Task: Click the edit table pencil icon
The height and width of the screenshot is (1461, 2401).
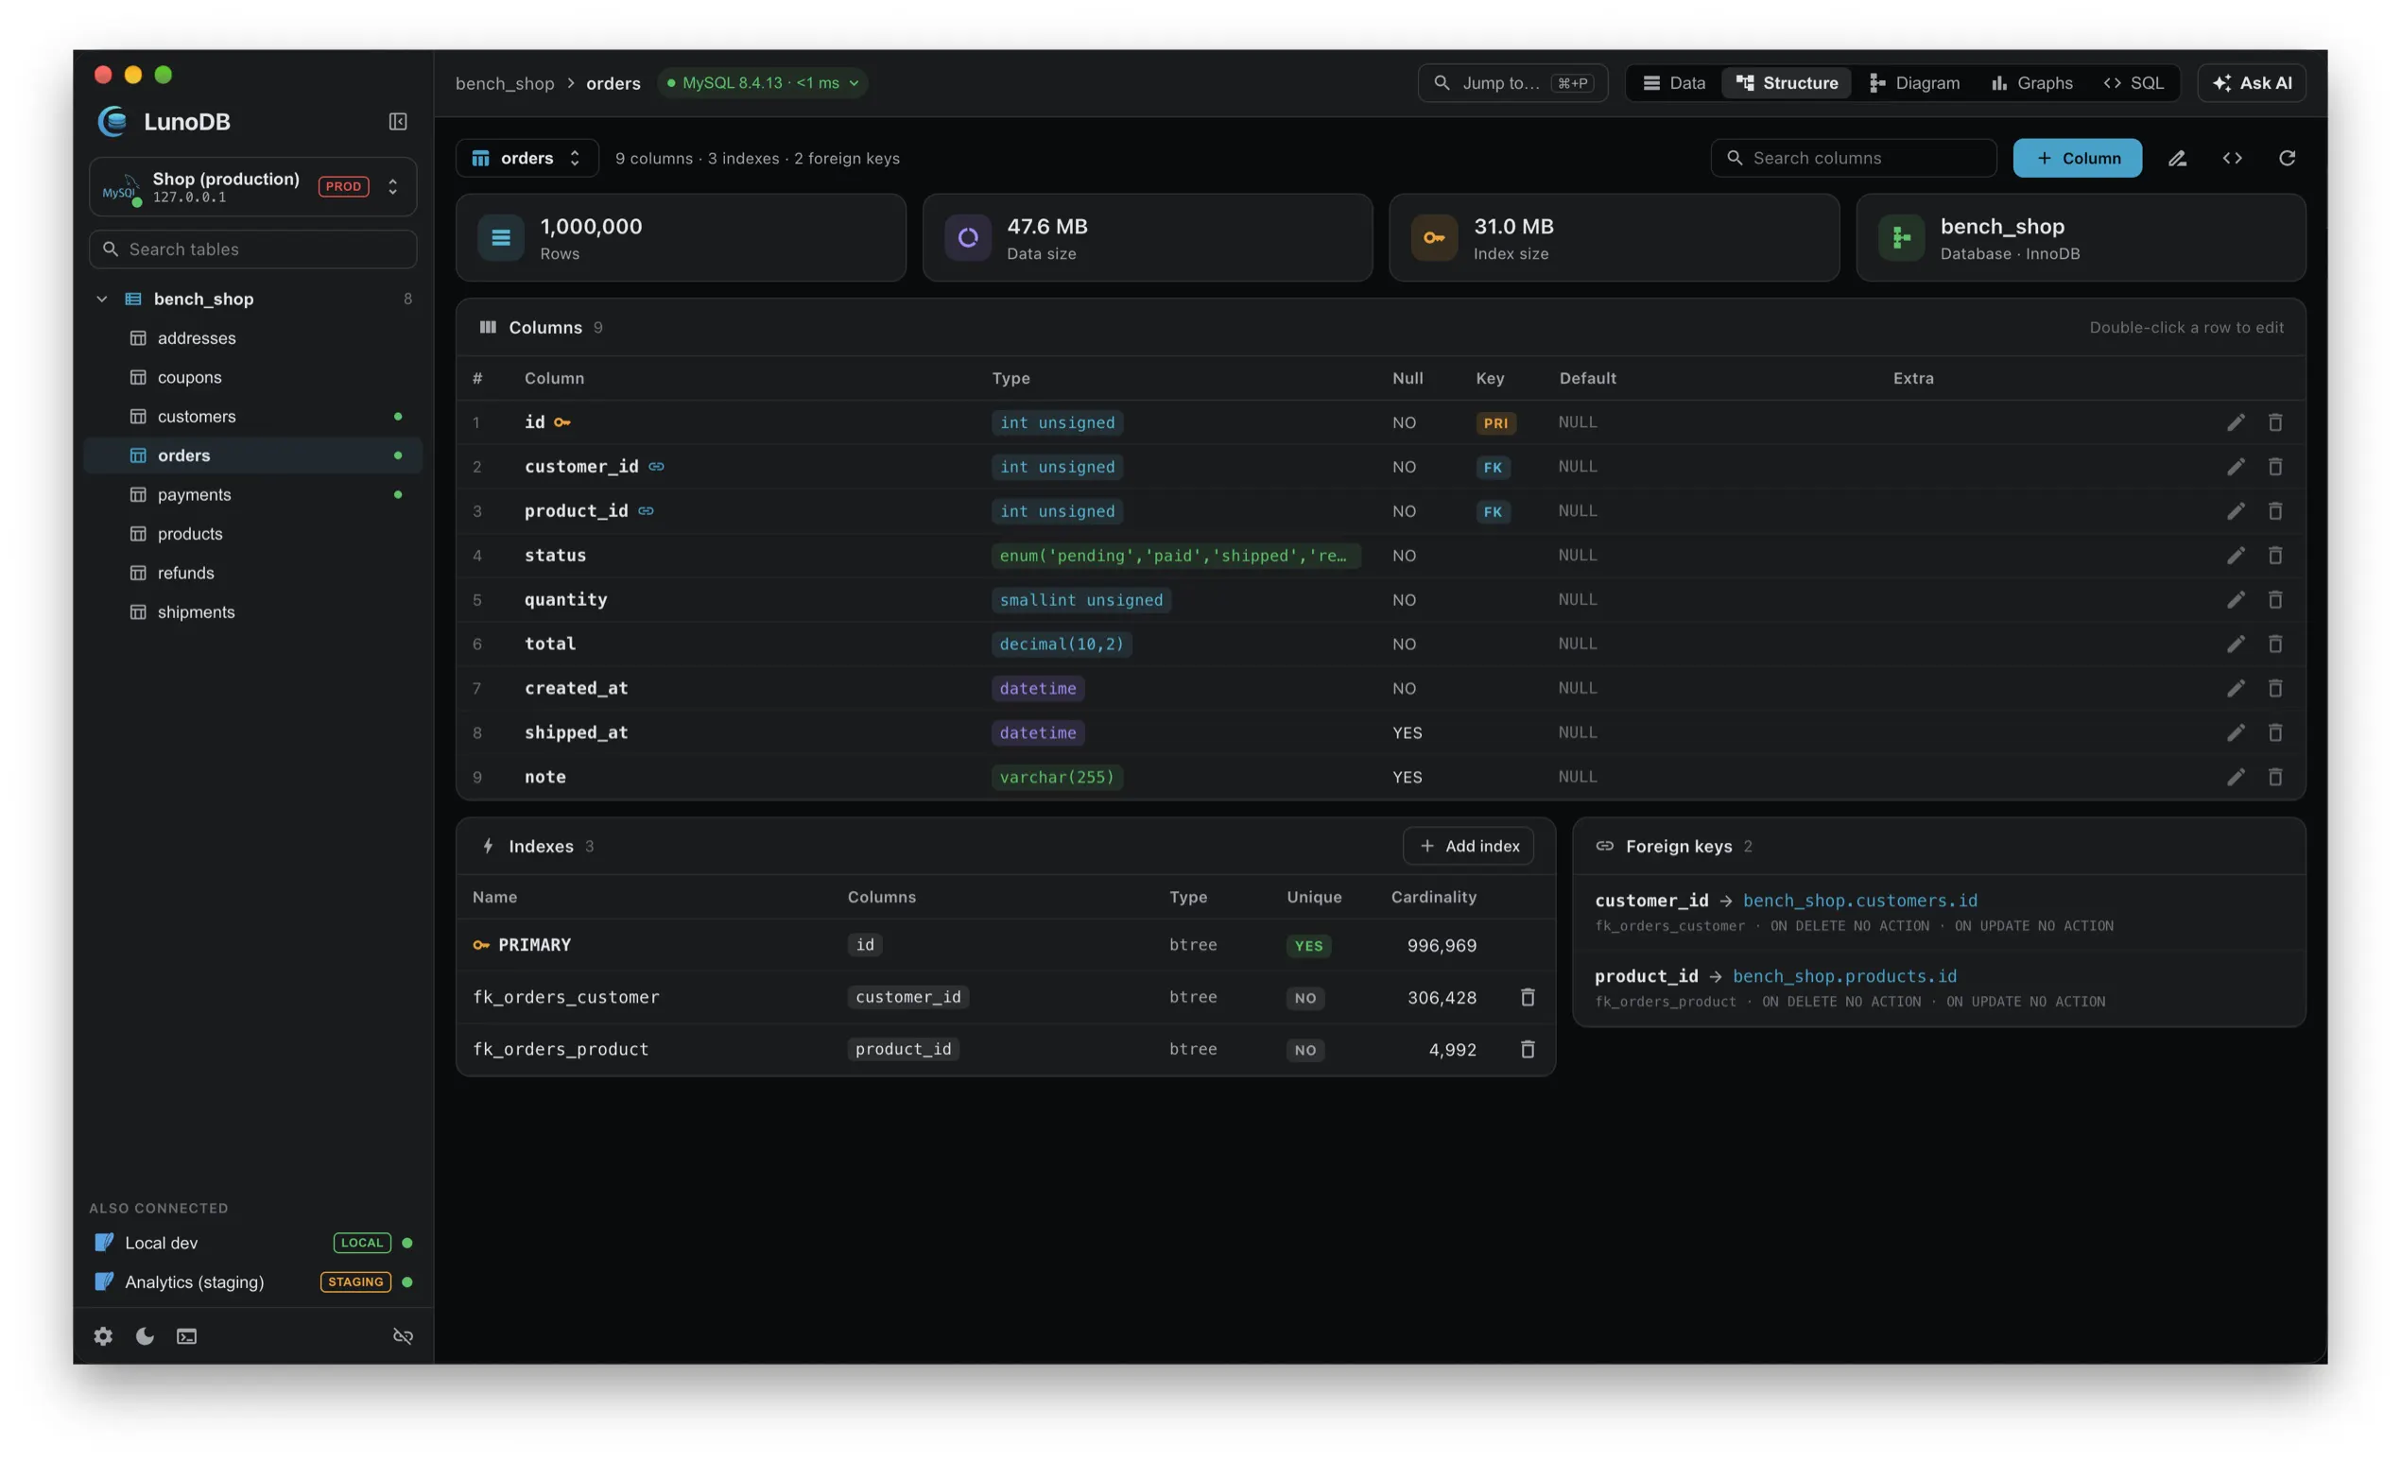Action: pyautogui.click(x=2178, y=158)
